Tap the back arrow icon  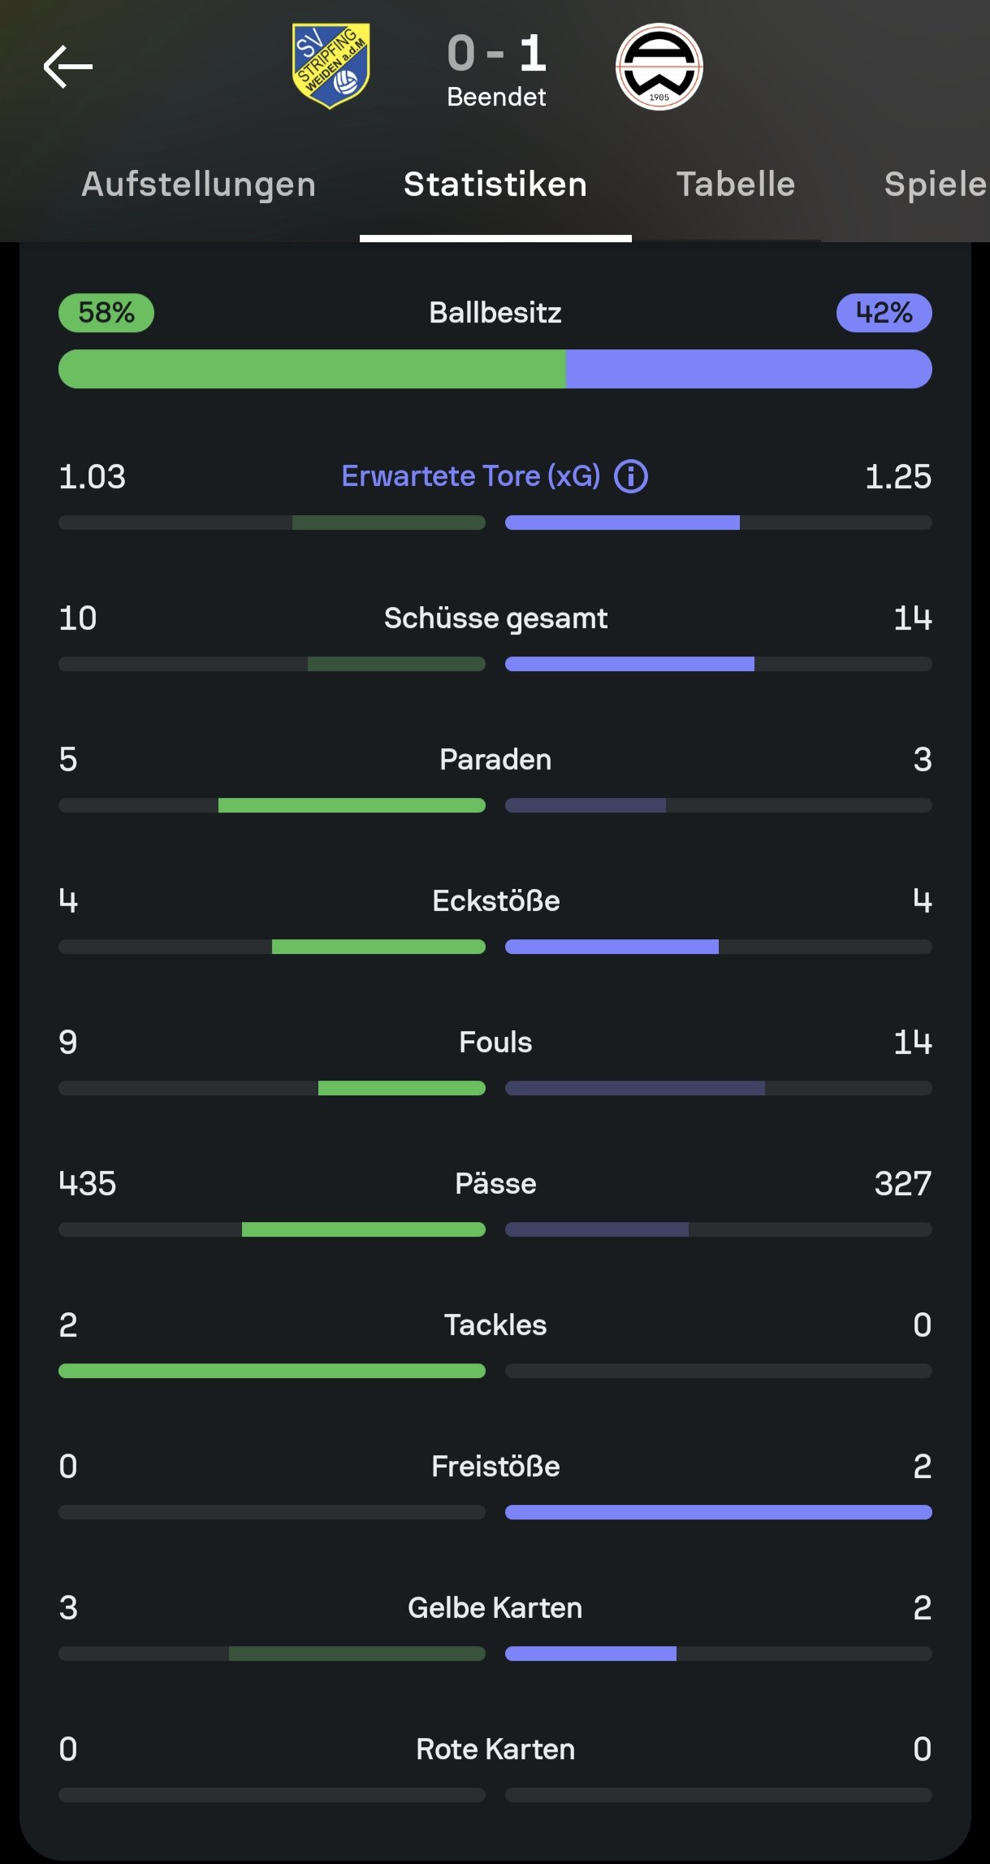(x=68, y=67)
